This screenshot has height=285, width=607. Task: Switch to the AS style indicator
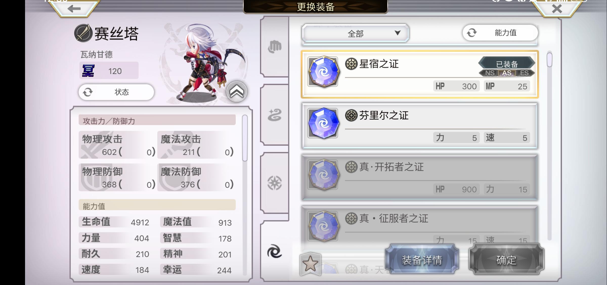tap(507, 73)
